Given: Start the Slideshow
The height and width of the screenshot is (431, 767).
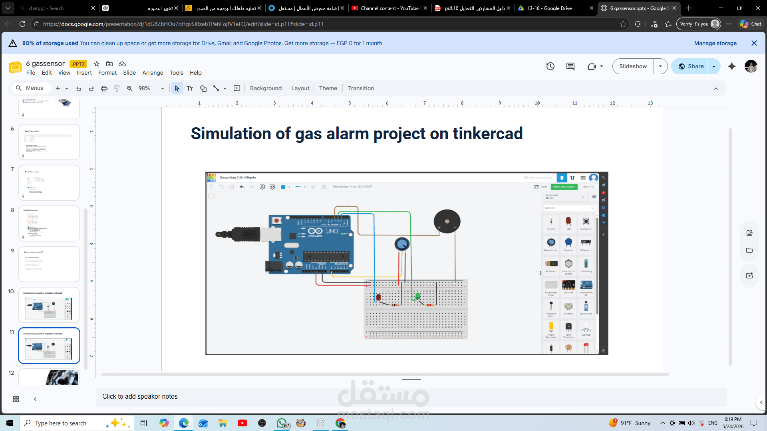Looking at the screenshot, I should click(633, 66).
